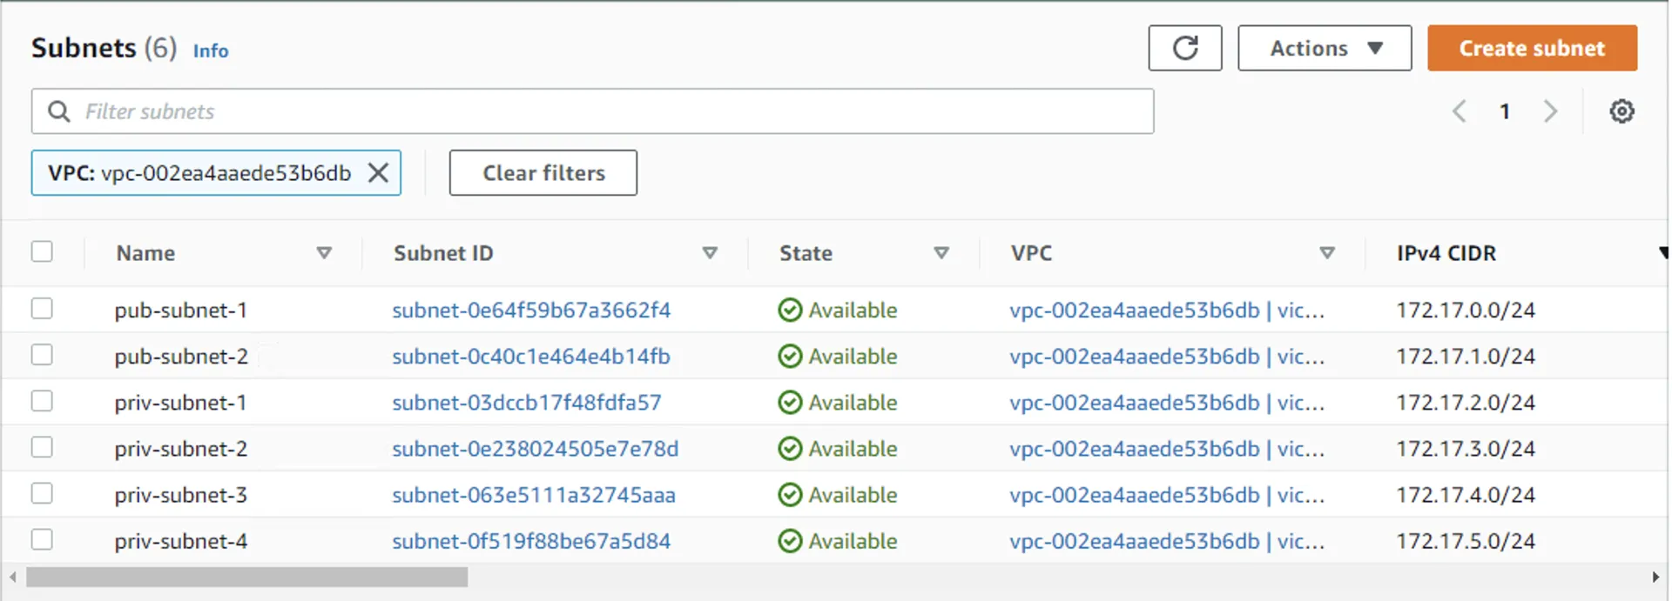Open the Actions dropdown menu

tap(1324, 48)
